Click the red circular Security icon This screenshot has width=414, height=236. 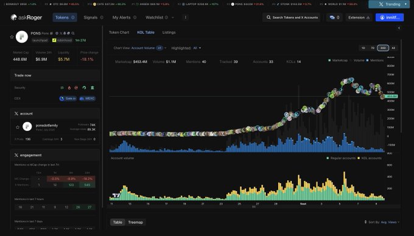click(76, 88)
